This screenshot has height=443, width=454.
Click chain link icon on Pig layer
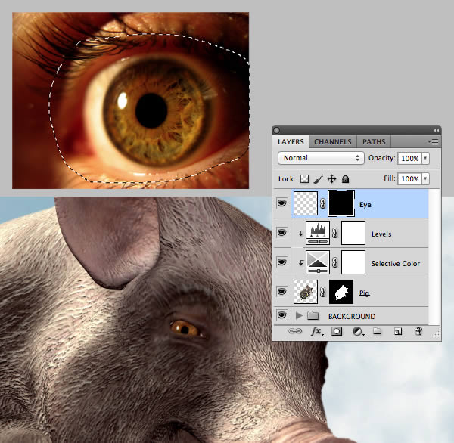pyautogui.click(x=323, y=292)
